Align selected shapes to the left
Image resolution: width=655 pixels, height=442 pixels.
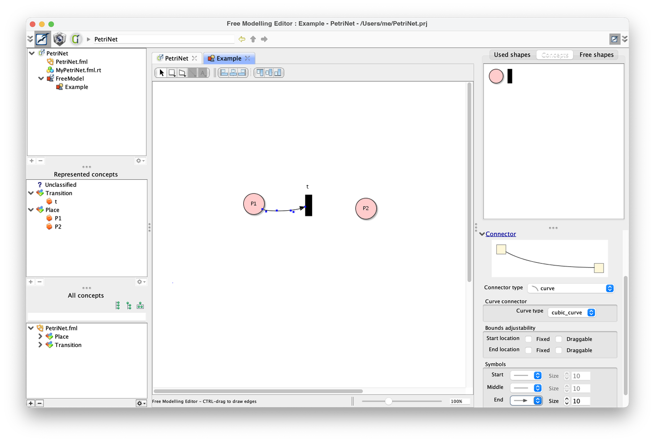tap(224, 73)
